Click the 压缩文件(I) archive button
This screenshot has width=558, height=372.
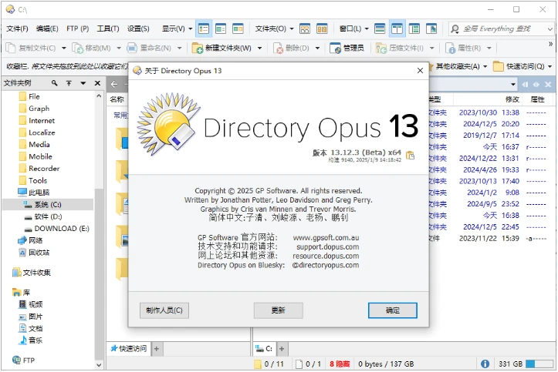(x=400, y=48)
